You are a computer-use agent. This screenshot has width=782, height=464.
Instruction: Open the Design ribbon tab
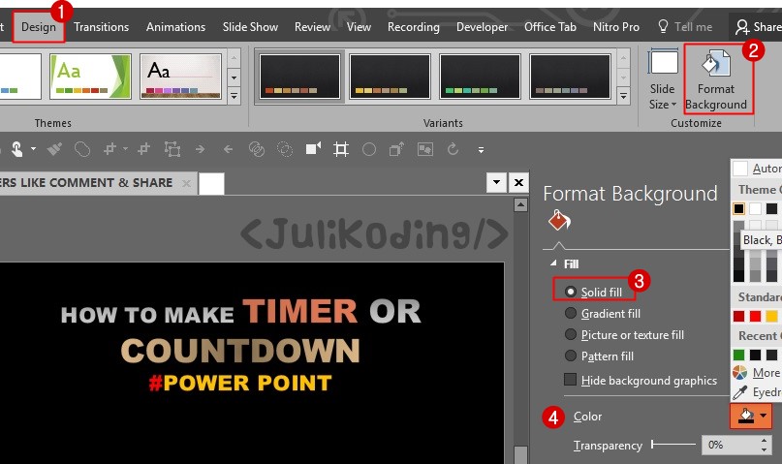click(39, 27)
